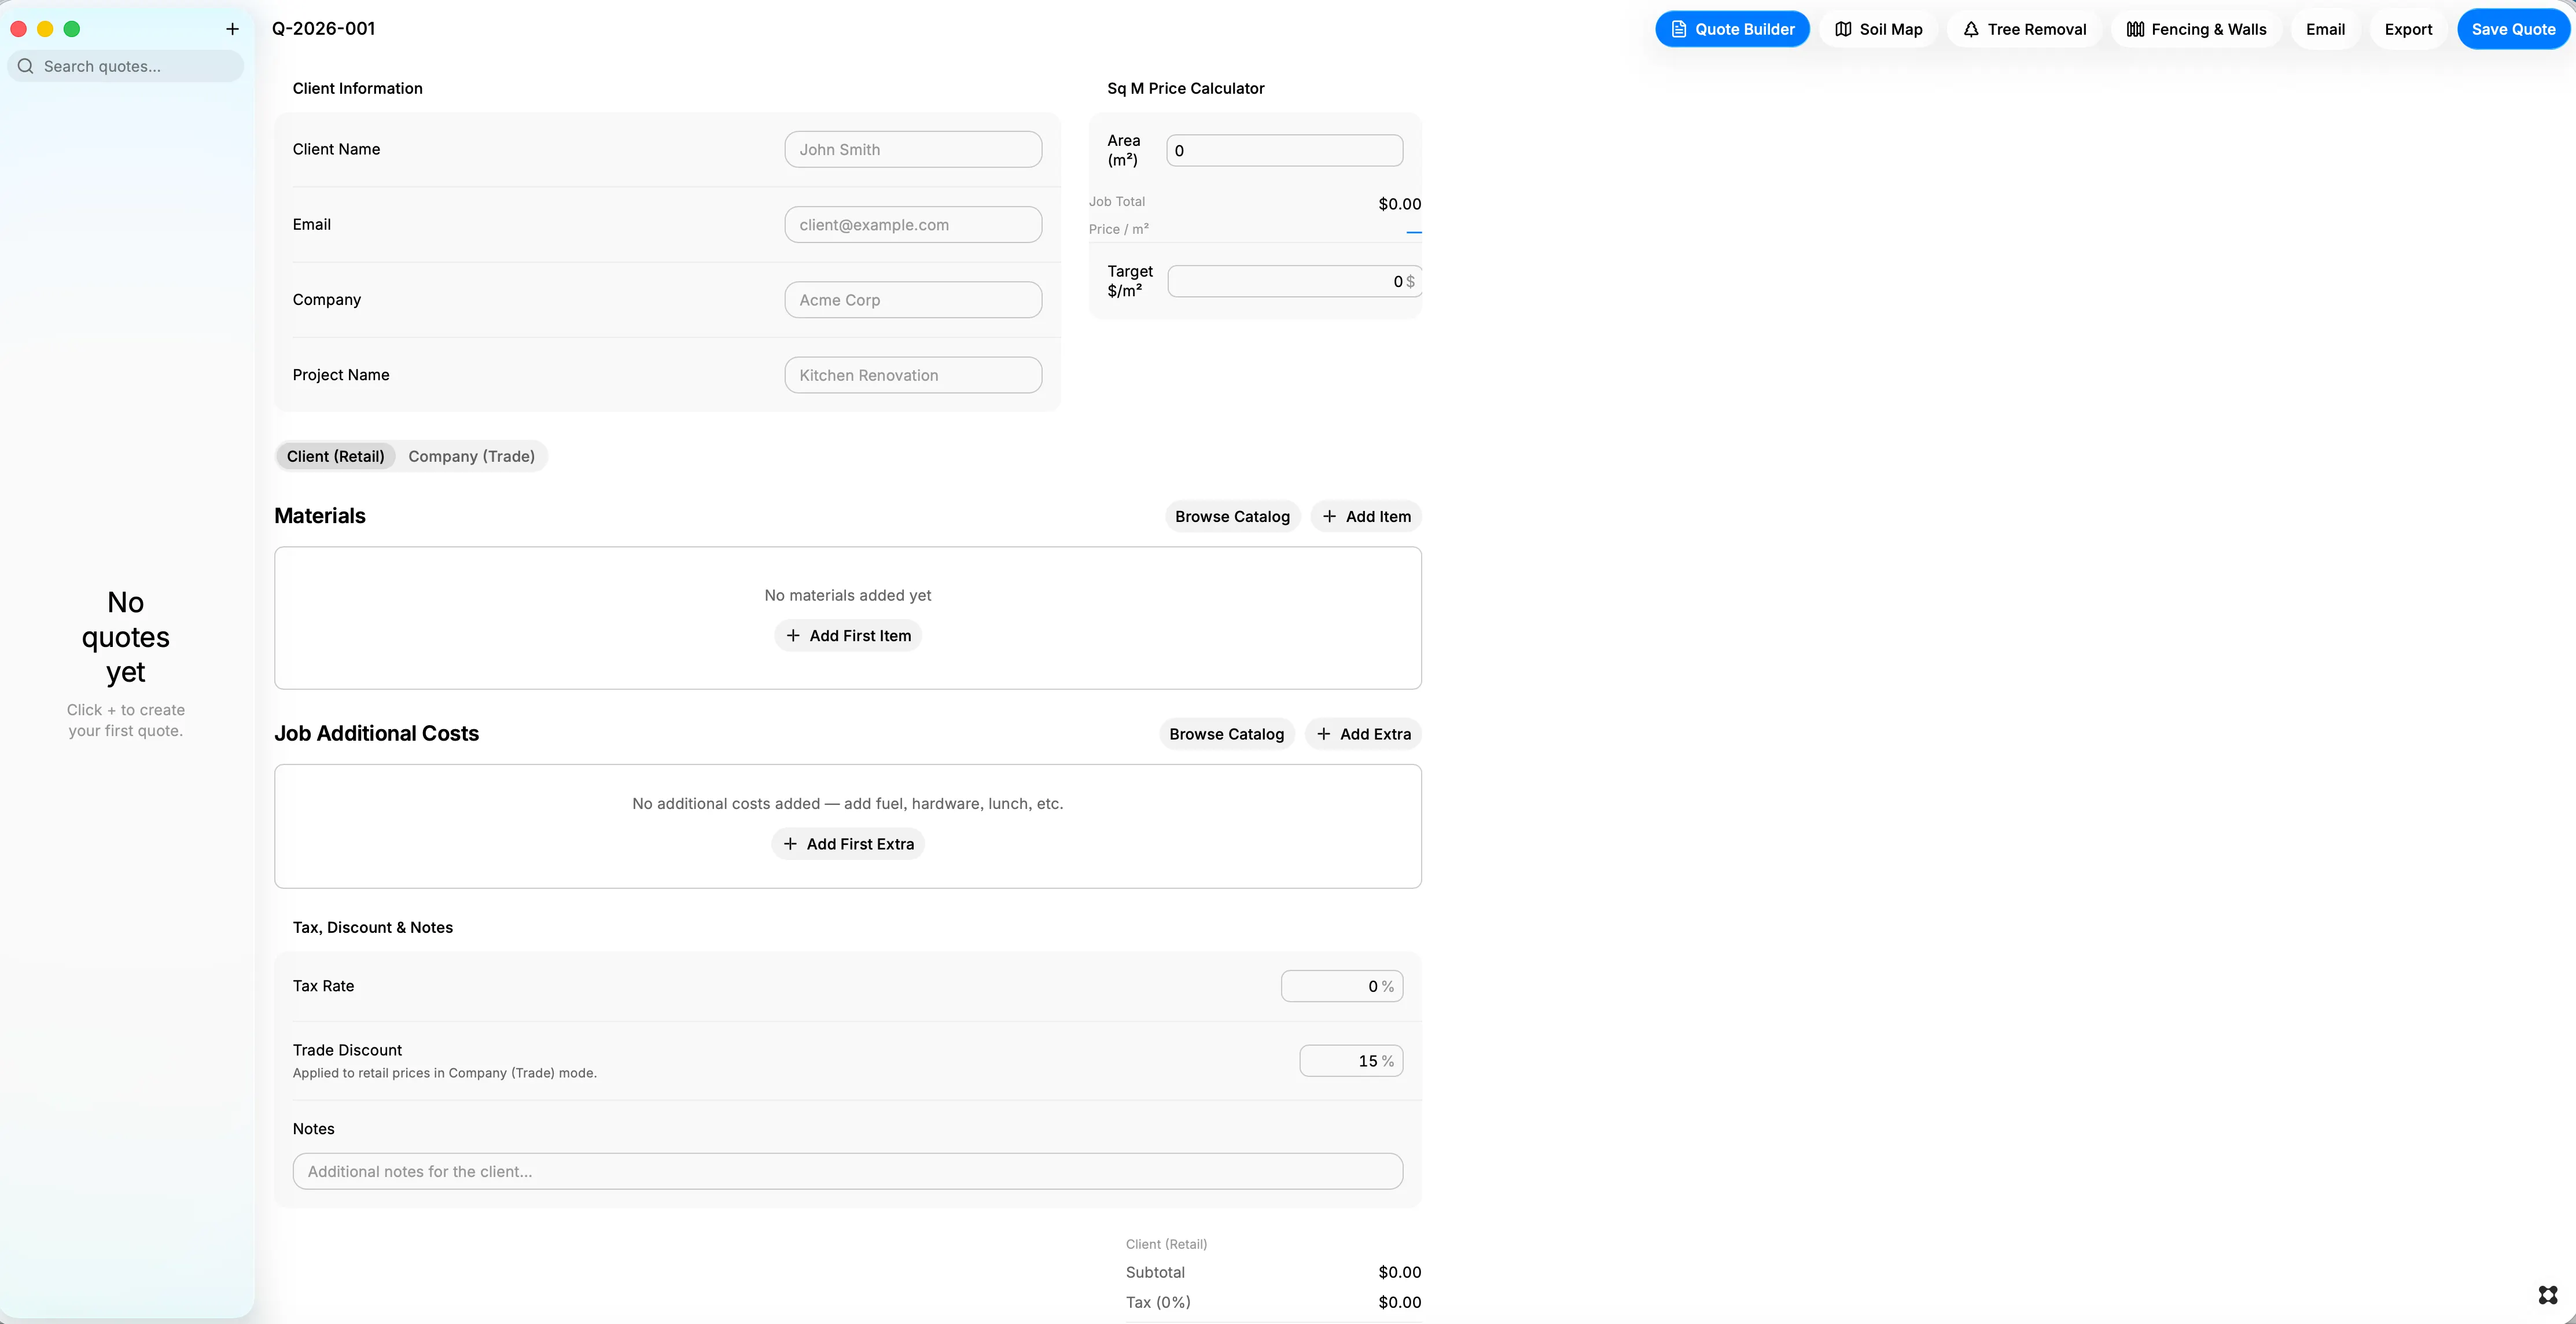Click Add First Item button
The width and height of the screenshot is (2576, 1324).
tap(848, 636)
